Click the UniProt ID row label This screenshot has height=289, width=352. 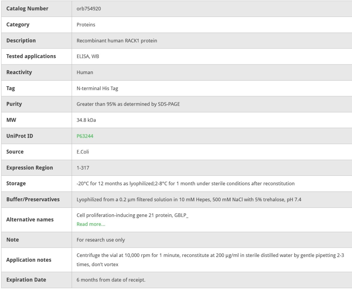[x=20, y=136]
